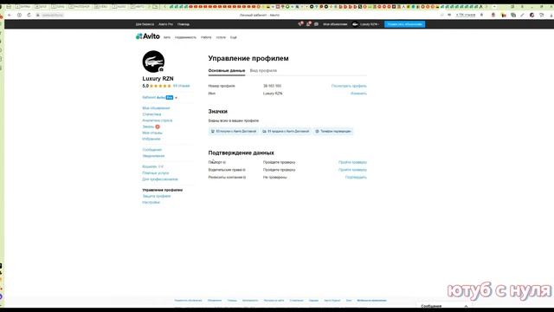This screenshot has height=312, width=554.
Task: Click Посмотреть профиль link
Action: (349, 86)
